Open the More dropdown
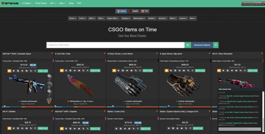Image resolution: width=265 pixels, height=134 pixels. tap(193, 18)
